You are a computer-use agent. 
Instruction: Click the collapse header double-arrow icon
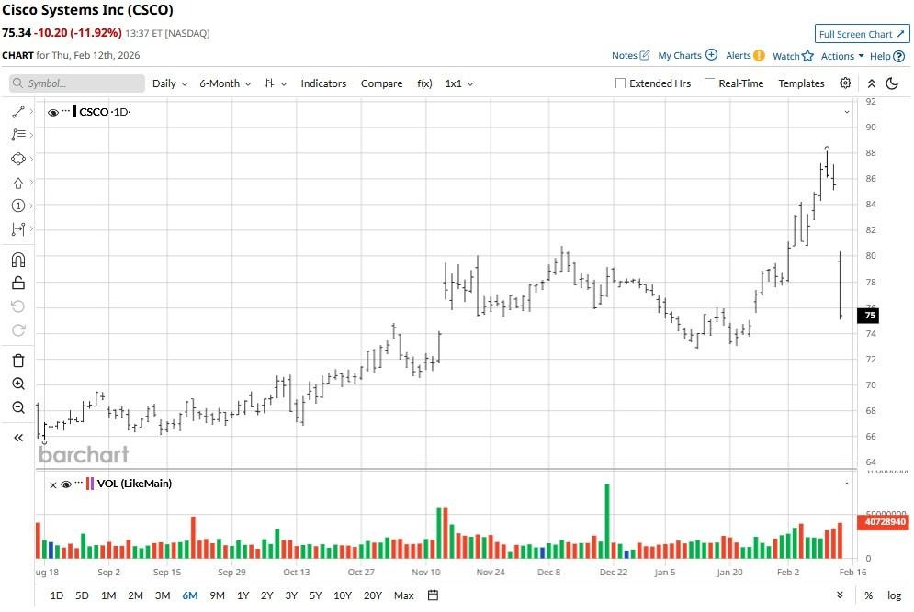(x=871, y=83)
